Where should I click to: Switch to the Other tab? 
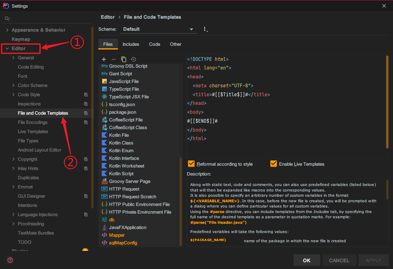click(x=176, y=44)
